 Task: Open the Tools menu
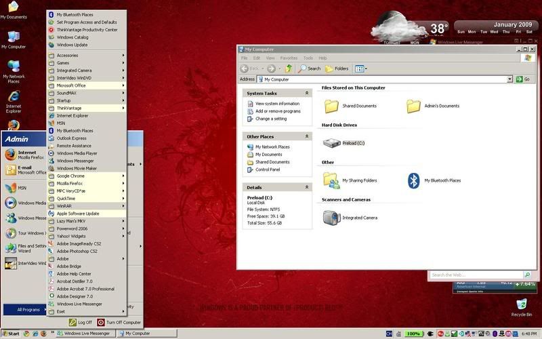pyautogui.click(x=308, y=58)
